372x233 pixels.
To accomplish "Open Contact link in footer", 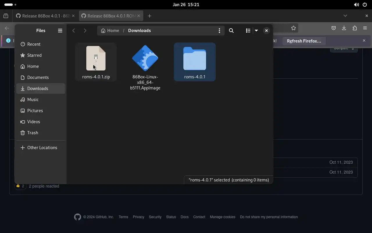I will coord(199,217).
